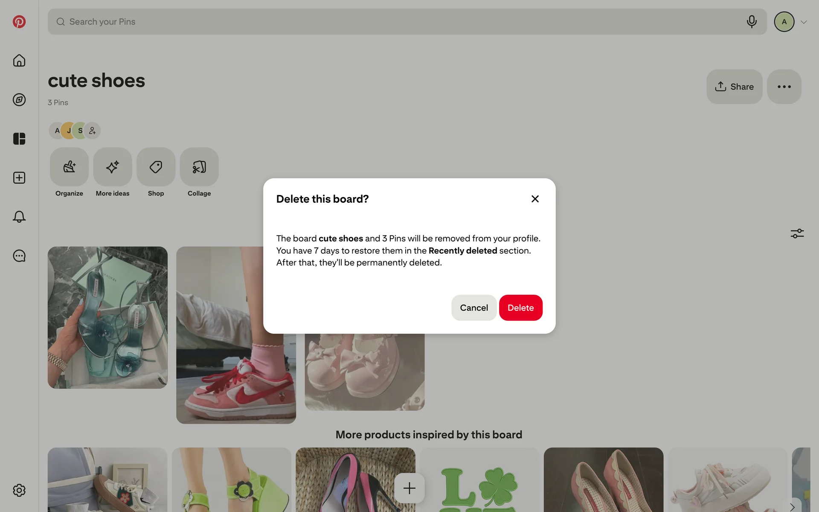Image resolution: width=819 pixels, height=512 pixels.
Task: Open settings gear icon
Action: (x=19, y=490)
